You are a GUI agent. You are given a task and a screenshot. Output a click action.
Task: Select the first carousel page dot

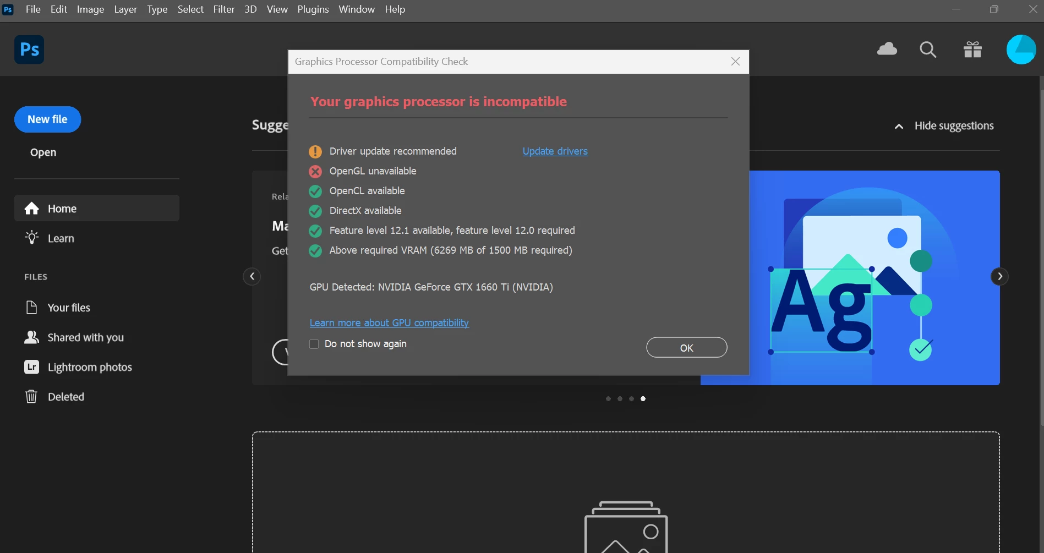click(608, 398)
